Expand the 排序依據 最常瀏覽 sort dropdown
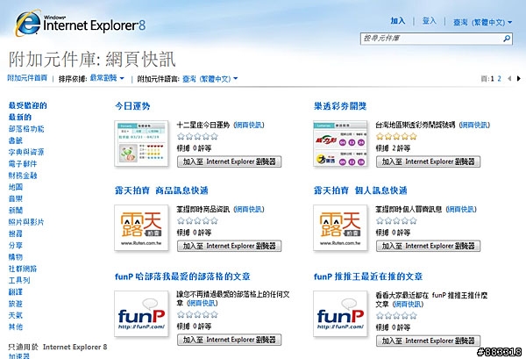The image size is (526, 359). tap(107, 78)
